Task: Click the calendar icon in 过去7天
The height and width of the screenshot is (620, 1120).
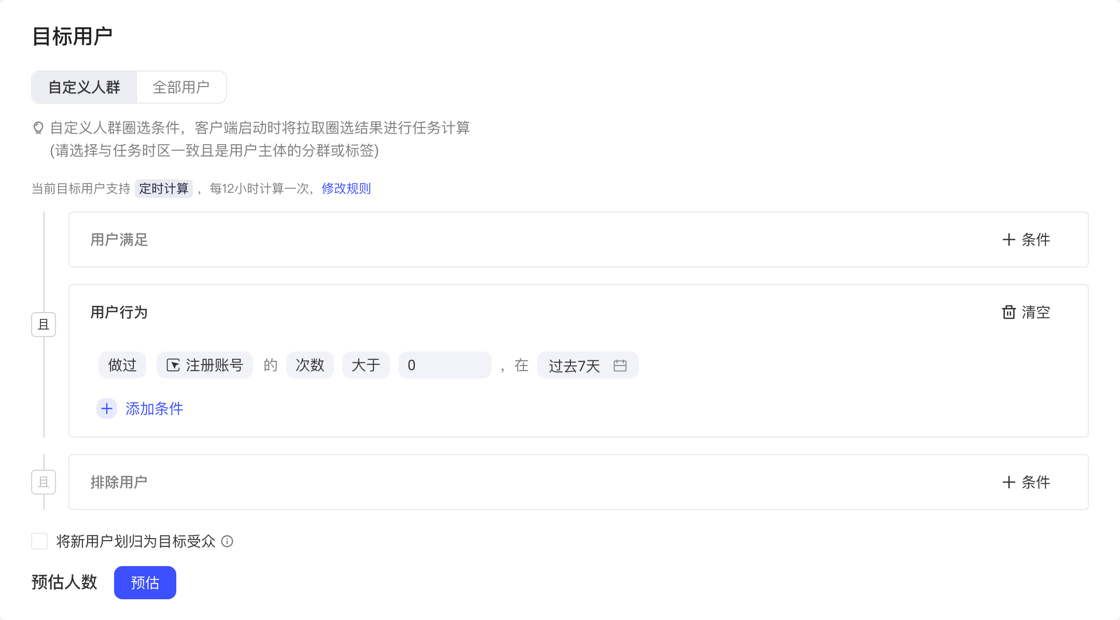Action: coord(620,365)
